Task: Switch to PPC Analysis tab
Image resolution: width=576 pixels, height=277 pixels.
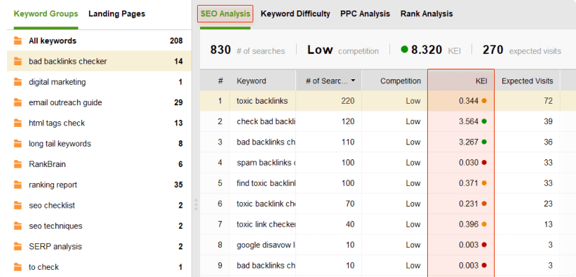Action: 365,14
